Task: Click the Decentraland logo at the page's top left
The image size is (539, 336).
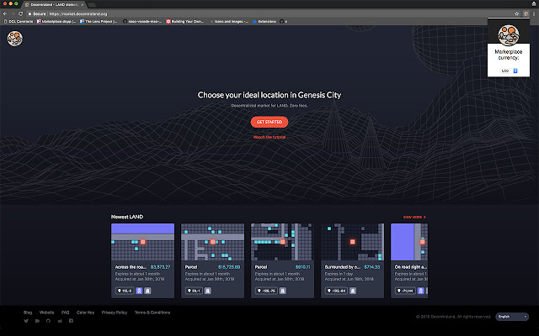Action: 15,39
